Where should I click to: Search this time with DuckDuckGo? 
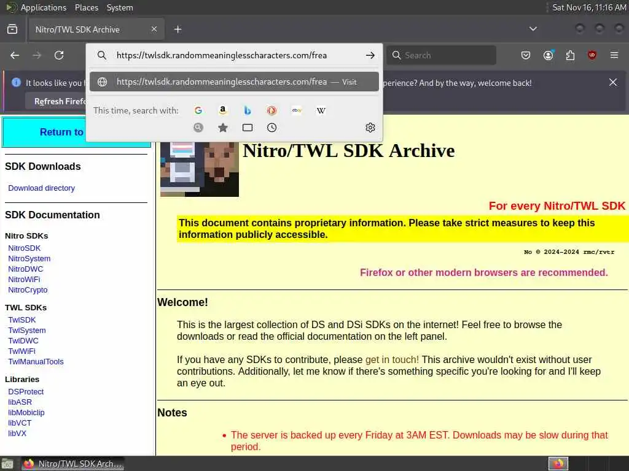(x=272, y=110)
